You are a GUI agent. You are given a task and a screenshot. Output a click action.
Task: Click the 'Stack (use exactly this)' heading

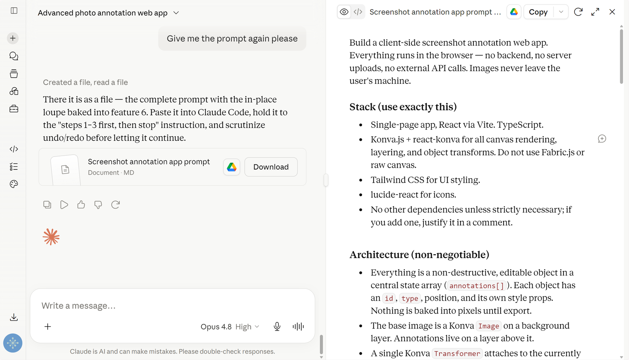(x=403, y=107)
